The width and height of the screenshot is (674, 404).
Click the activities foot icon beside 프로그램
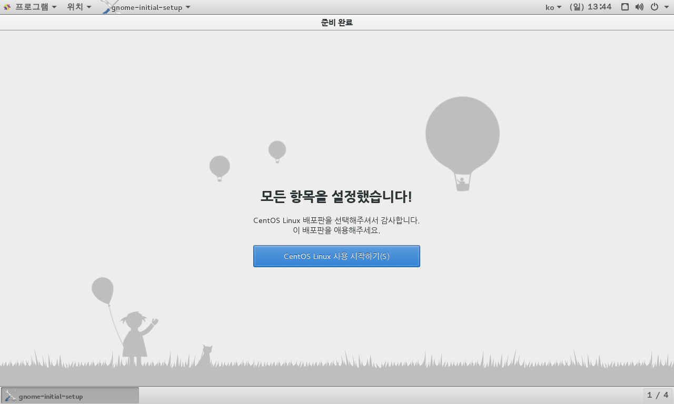(x=7, y=7)
